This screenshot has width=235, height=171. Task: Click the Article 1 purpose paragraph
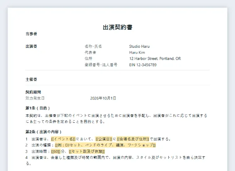coord(116,119)
